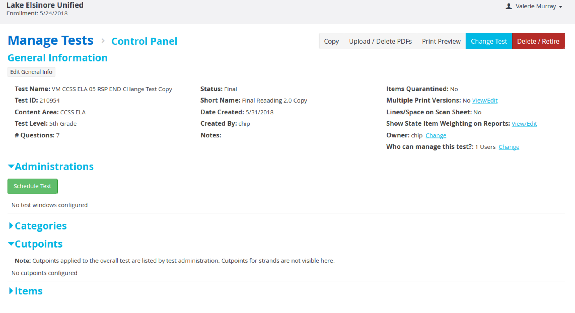Collapse the Administrations section arrow
Viewport: 575px width, 313px height.
point(11,166)
